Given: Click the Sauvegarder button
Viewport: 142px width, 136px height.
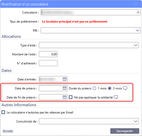Looking at the screenshot, I should coord(125,131).
